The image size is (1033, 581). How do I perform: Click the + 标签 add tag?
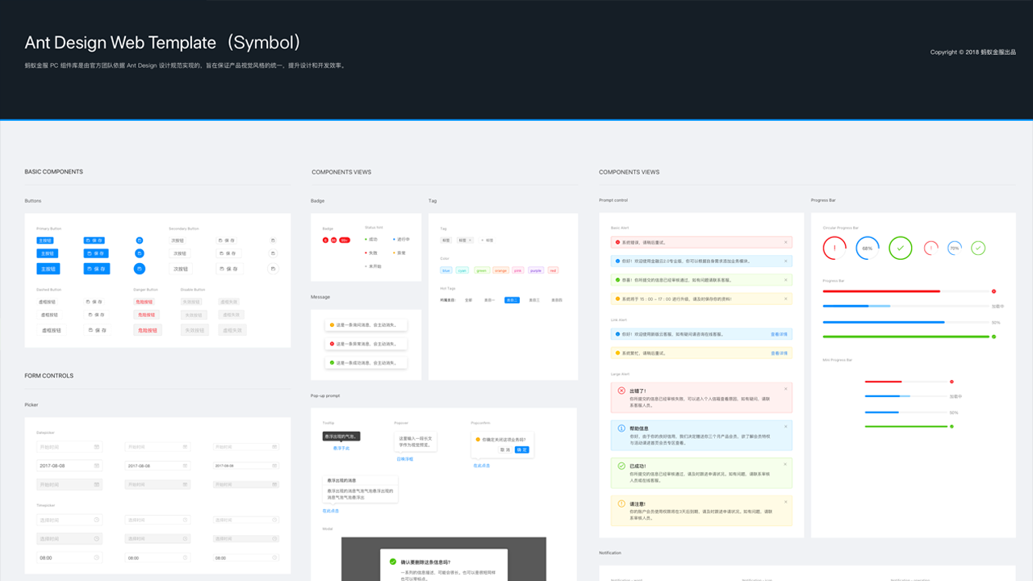[487, 240]
